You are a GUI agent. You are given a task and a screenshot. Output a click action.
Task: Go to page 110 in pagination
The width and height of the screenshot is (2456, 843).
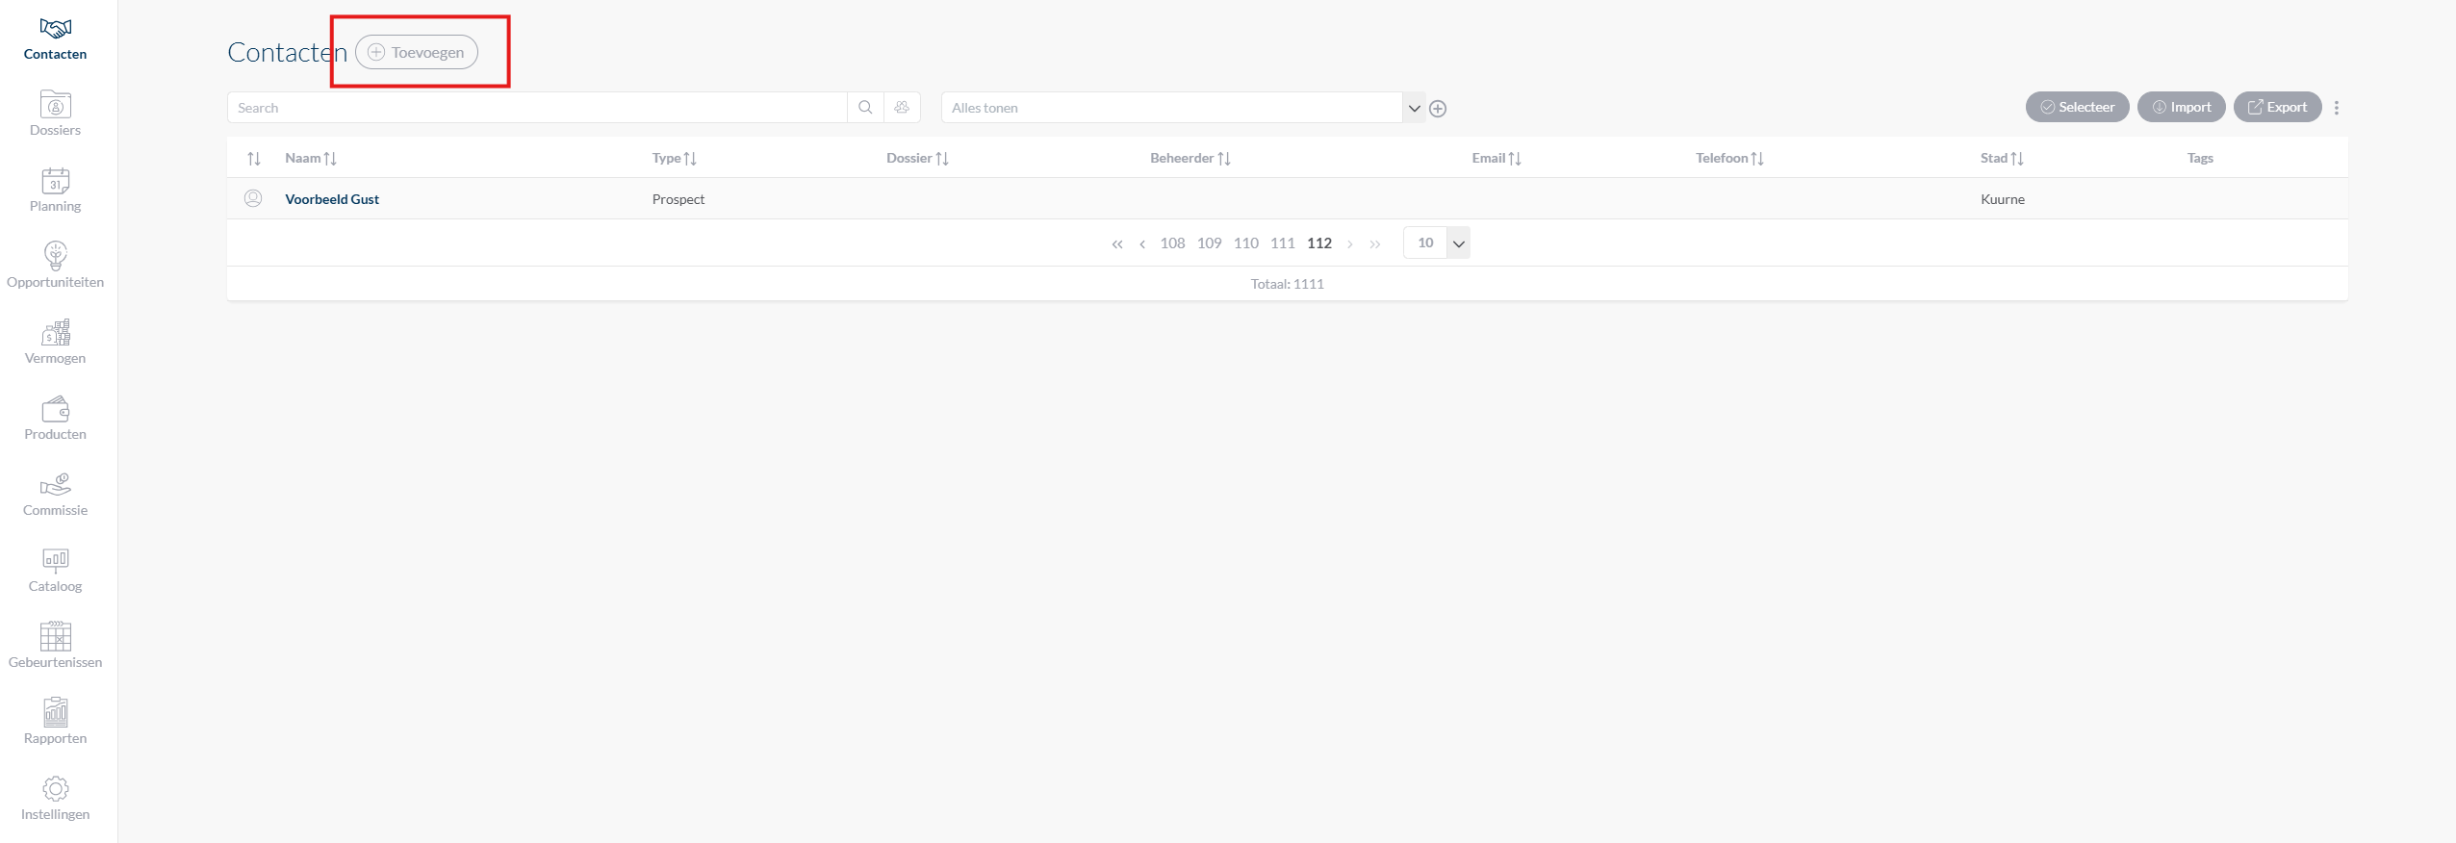coord(1245,243)
